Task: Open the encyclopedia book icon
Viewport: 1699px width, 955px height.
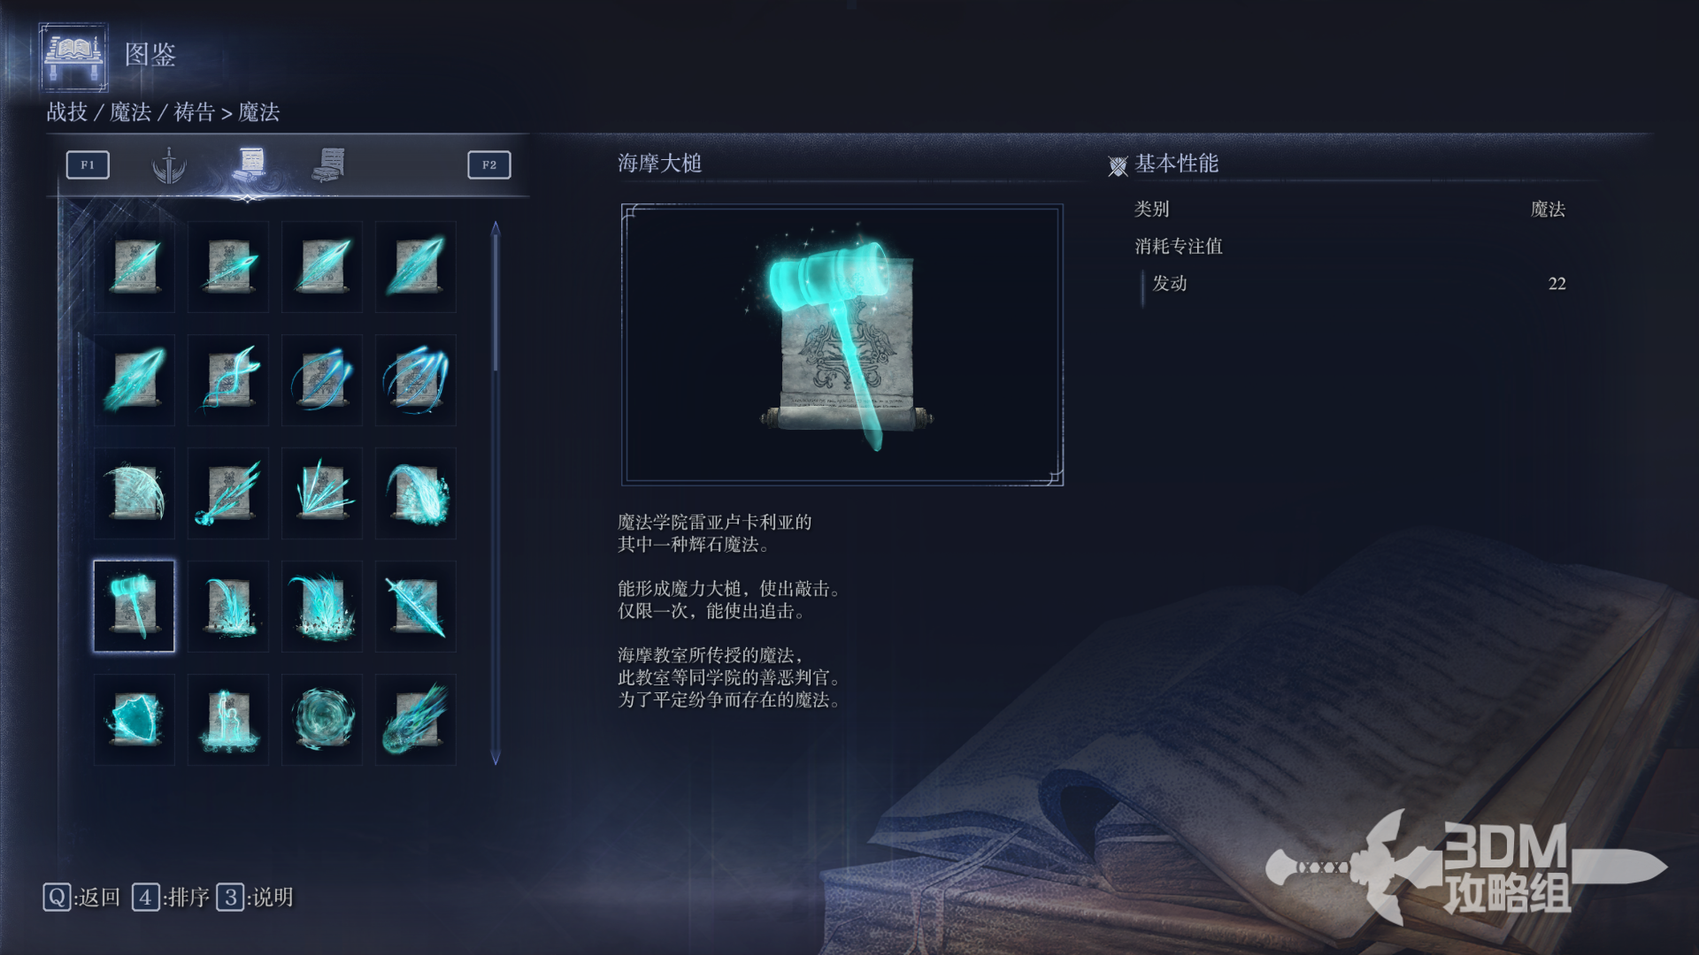Action: coord(74,57)
